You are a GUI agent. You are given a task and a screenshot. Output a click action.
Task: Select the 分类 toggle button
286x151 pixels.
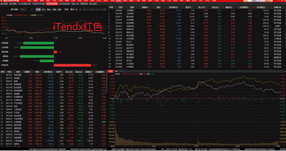(38, 10)
